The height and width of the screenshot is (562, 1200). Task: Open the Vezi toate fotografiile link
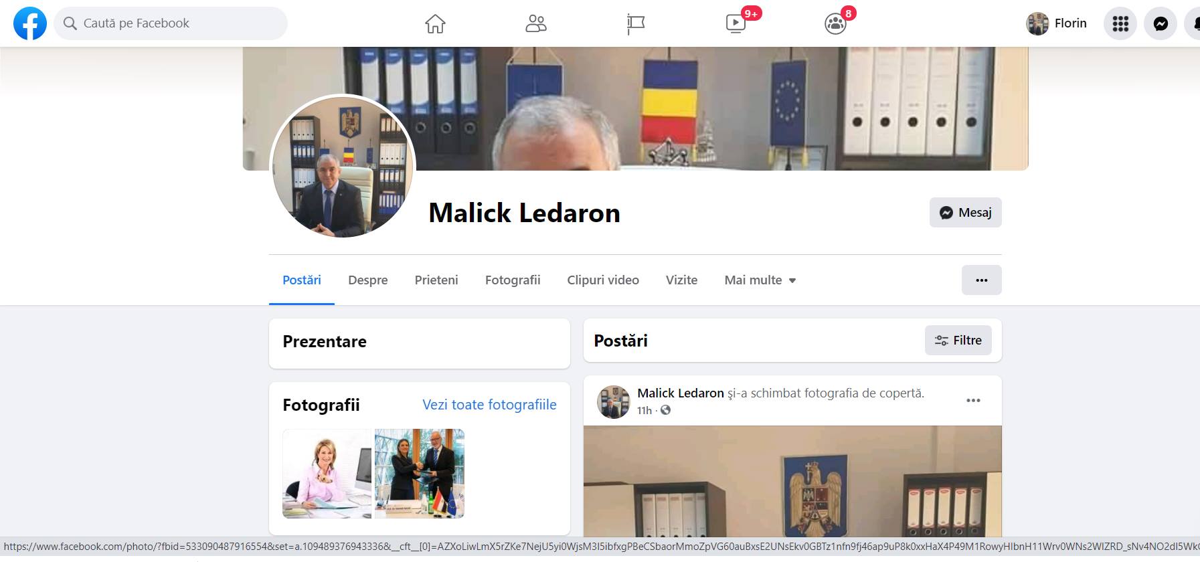click(489, 405)
